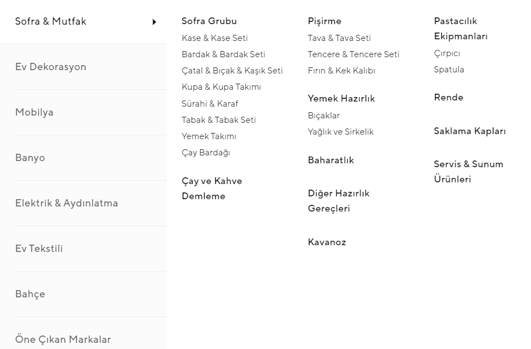The image size is (531, 349).
Task: Open Tava & Tava Seti link
Action: coord(339,38)
